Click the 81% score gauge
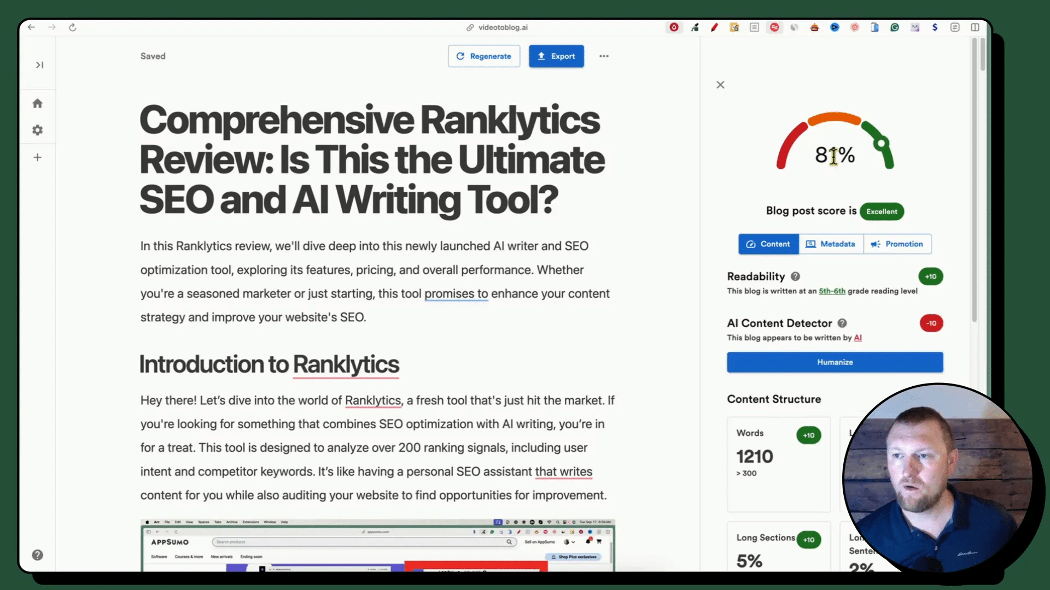Viewport: 1050px width, 590px height. click(835, 141)
